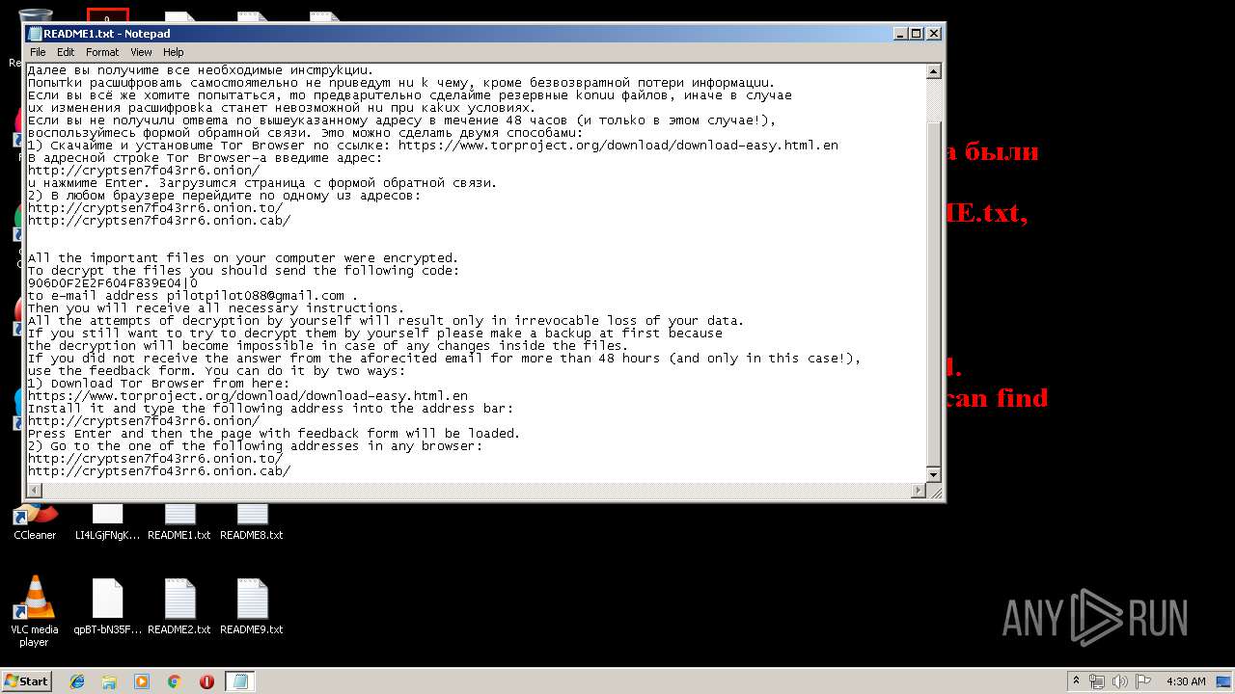Viewport: 1235px width, 694px height.
Task: Open Windows Explorer from taskbar
Action: tap(109, 681)
